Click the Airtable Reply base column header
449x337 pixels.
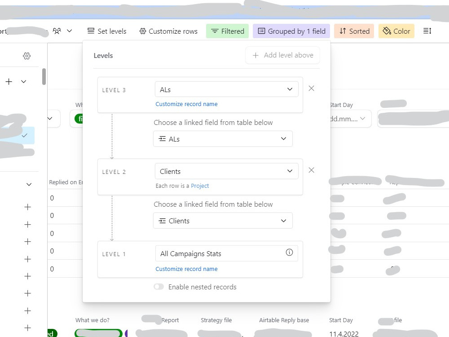[x=284, y=320]
